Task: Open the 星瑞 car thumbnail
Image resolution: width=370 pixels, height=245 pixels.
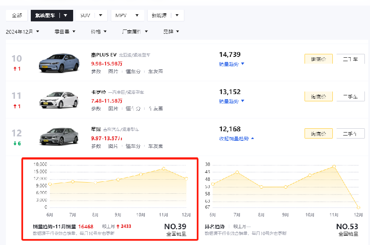Action: [x=59, y=136]
